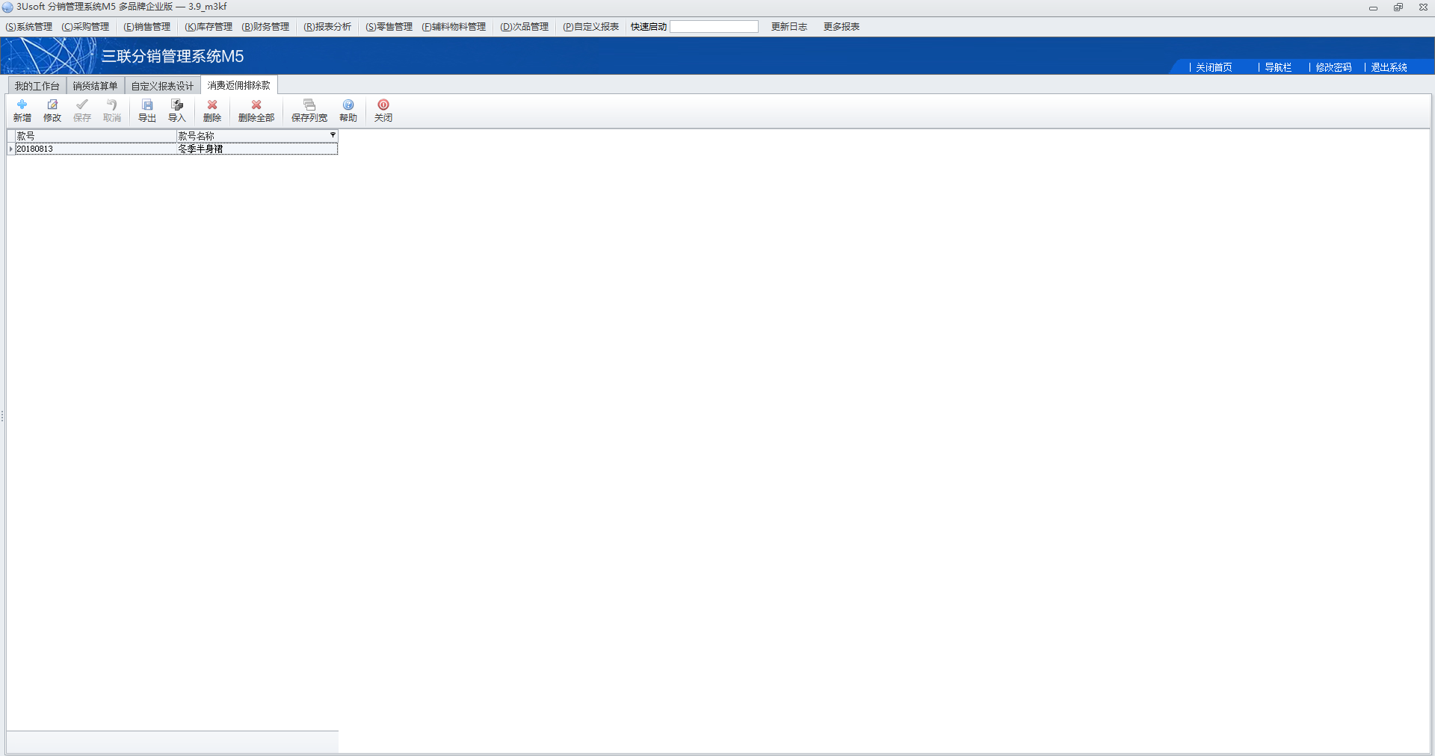This screenshot has height=756, width=1435.
Task: Open the (B)财务管理 menu
Action: (265, 27)
